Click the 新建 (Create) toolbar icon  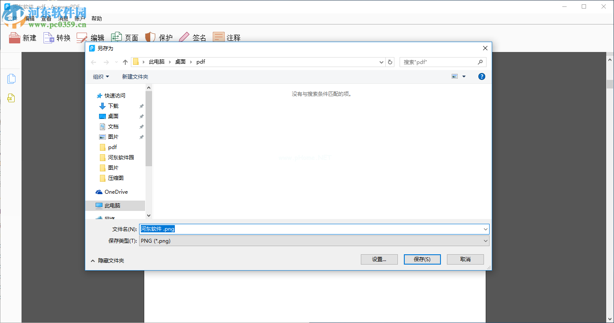pyautogui.click(x=15, y=38)
